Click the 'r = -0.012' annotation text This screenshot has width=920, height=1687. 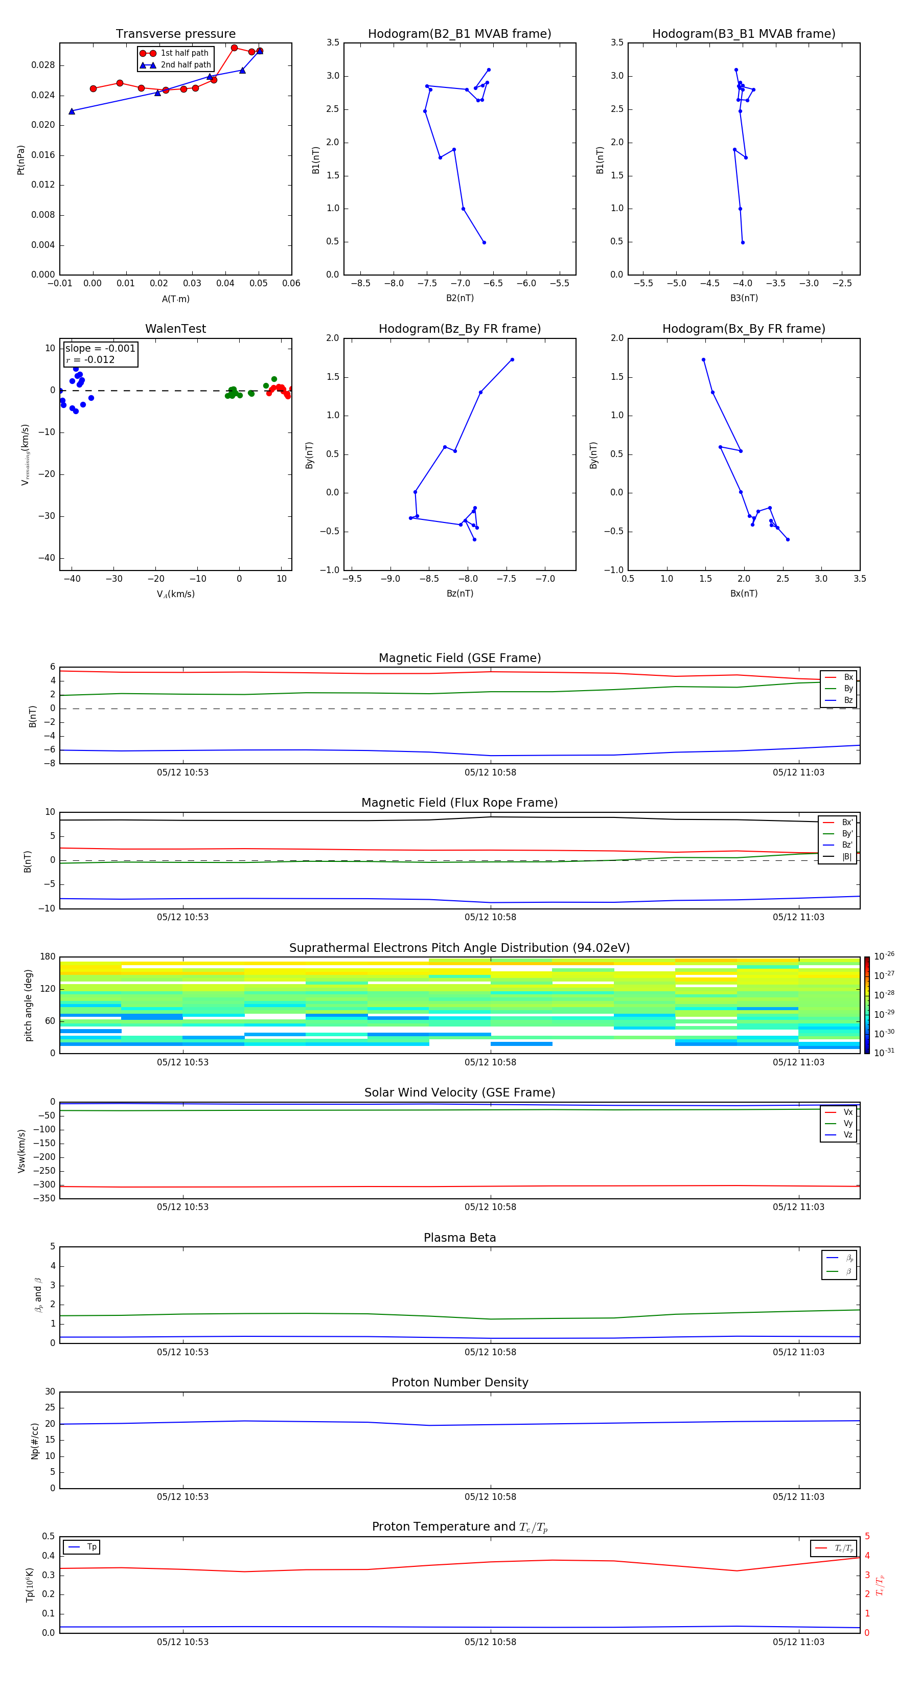[x=90, y=359]
